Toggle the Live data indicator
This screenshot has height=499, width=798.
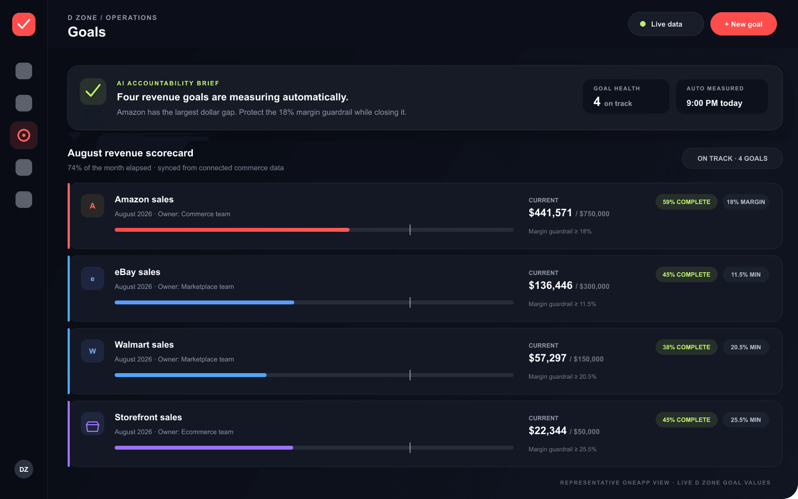[666, 24]
